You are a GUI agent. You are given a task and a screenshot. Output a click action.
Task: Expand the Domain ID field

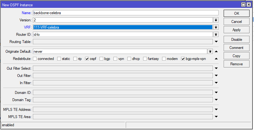216,93
